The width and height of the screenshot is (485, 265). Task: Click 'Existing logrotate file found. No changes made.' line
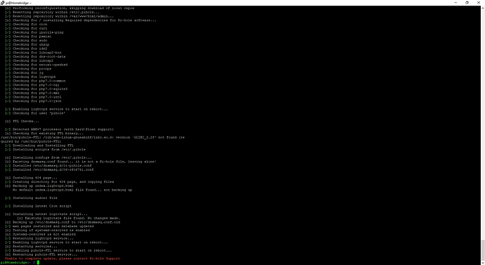tap(68, 219)
